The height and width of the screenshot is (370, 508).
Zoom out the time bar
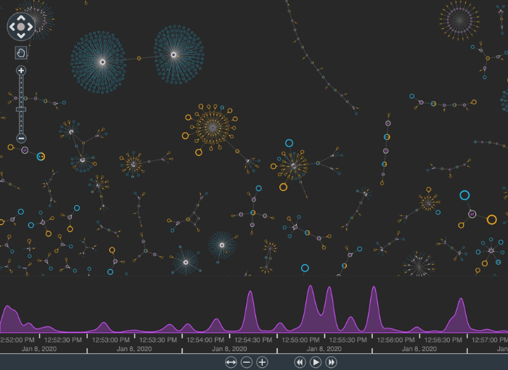[x=247, y=361]
